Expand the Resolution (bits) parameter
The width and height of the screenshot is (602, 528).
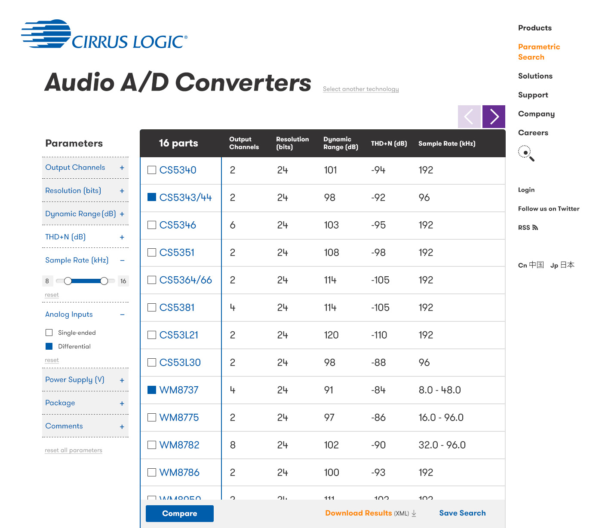tap(85, 191)
